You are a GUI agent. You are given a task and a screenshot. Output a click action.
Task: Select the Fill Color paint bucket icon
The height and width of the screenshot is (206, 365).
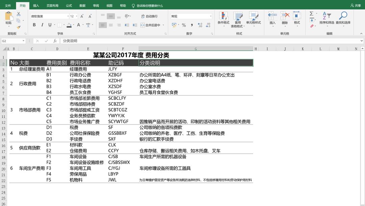(69, 25)
